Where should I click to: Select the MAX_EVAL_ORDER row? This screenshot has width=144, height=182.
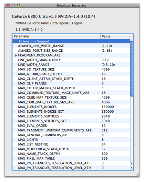[x=71, y=126]
